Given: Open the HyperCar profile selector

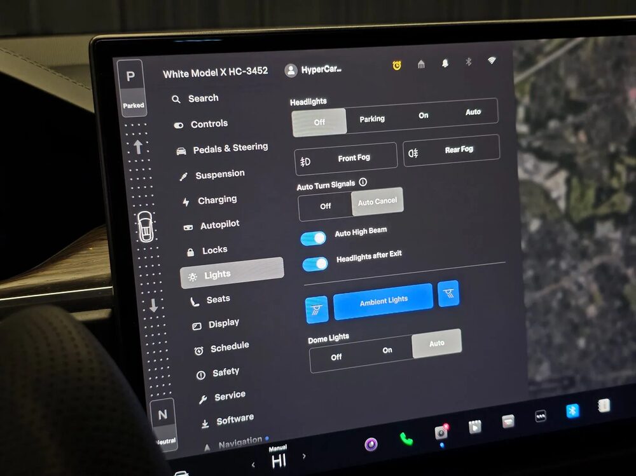Looking at the screenshot, I should click(x=314, y=70).
